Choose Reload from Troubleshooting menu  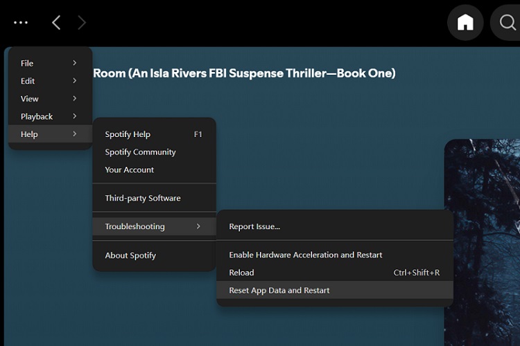(x=335, y=273)
